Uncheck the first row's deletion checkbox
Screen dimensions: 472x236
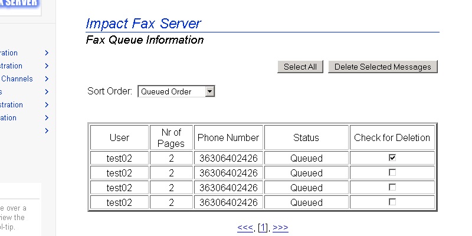pyautogui.click(x=392, y=158)
